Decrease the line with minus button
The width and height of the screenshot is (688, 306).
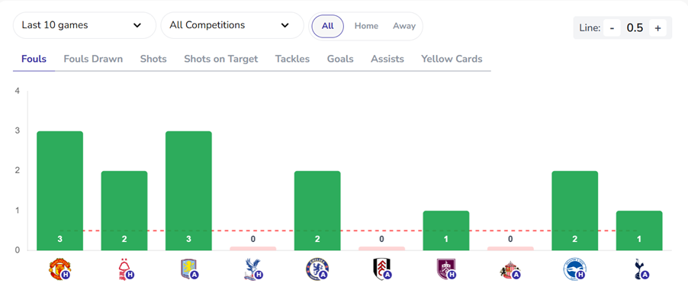pos(612,28)
